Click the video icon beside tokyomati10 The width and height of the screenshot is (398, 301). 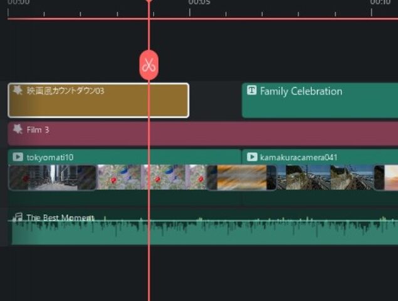(x=18, y=157)
